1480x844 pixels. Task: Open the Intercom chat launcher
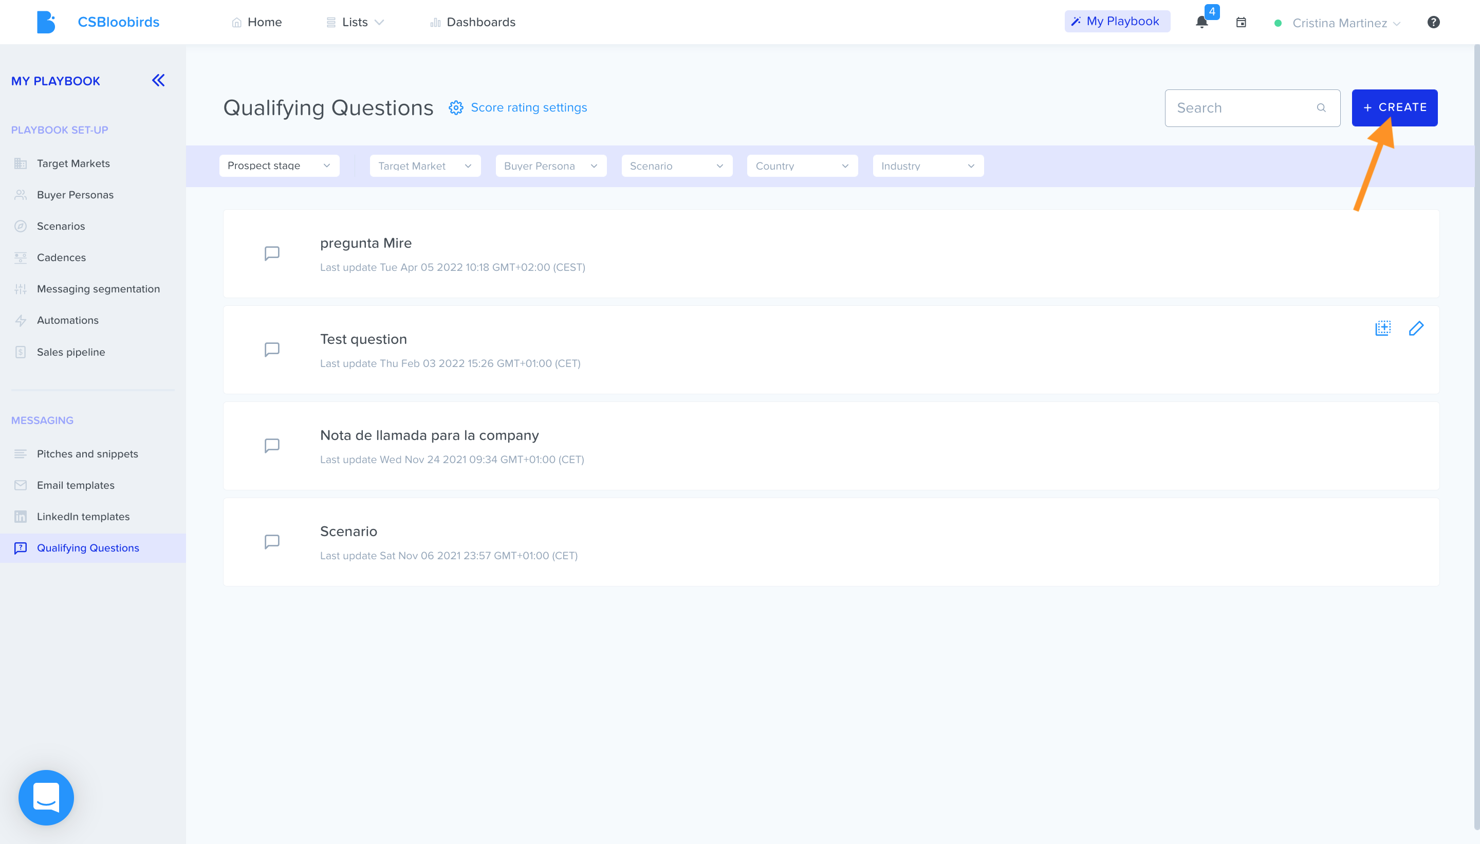coord(46,798)
